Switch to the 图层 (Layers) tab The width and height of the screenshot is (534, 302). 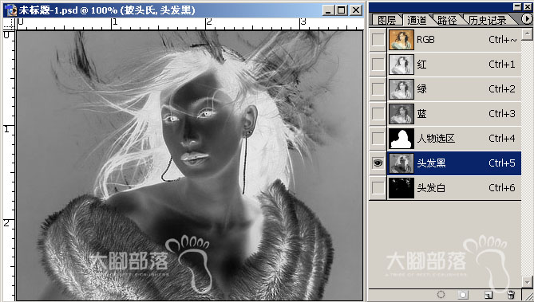[x=387, y=20]
